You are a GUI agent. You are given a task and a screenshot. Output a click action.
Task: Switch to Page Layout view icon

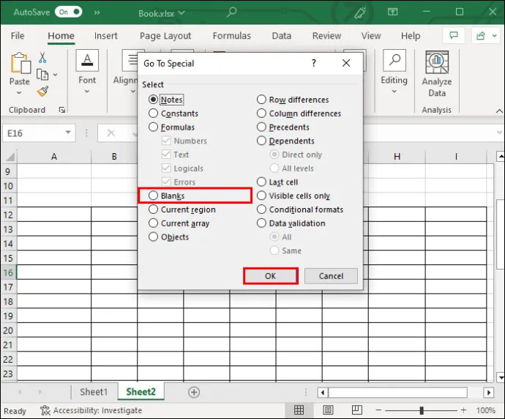click(328, 410)
